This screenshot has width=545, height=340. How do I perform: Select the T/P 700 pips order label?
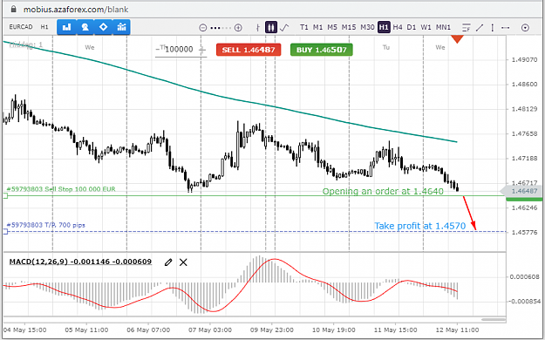point(46,225)
